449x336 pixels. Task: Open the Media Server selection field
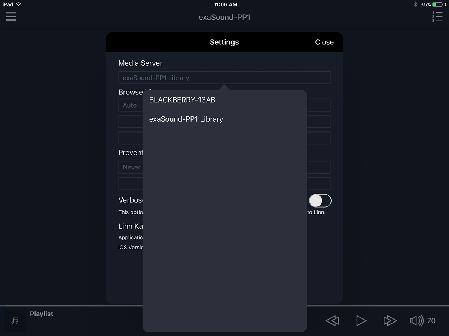click(224, 78)
